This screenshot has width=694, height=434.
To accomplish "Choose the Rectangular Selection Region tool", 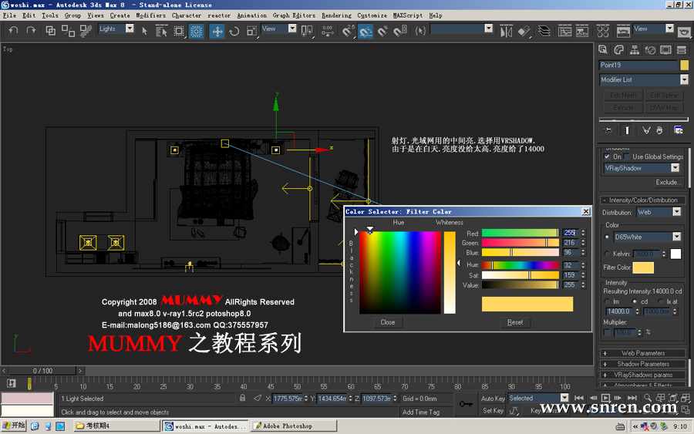I will click(179, 31).
